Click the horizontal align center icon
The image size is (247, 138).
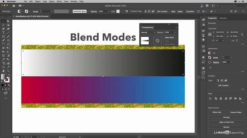tap(221, 99)
